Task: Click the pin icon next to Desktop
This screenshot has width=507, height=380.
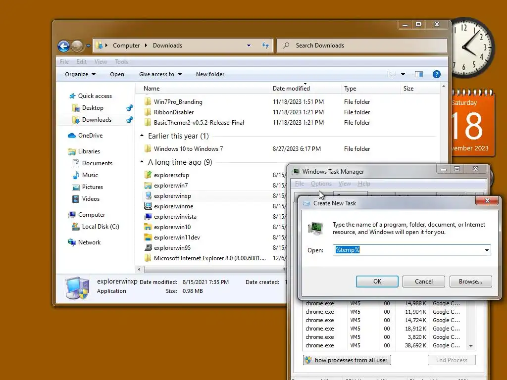Action: pos(129,108)
